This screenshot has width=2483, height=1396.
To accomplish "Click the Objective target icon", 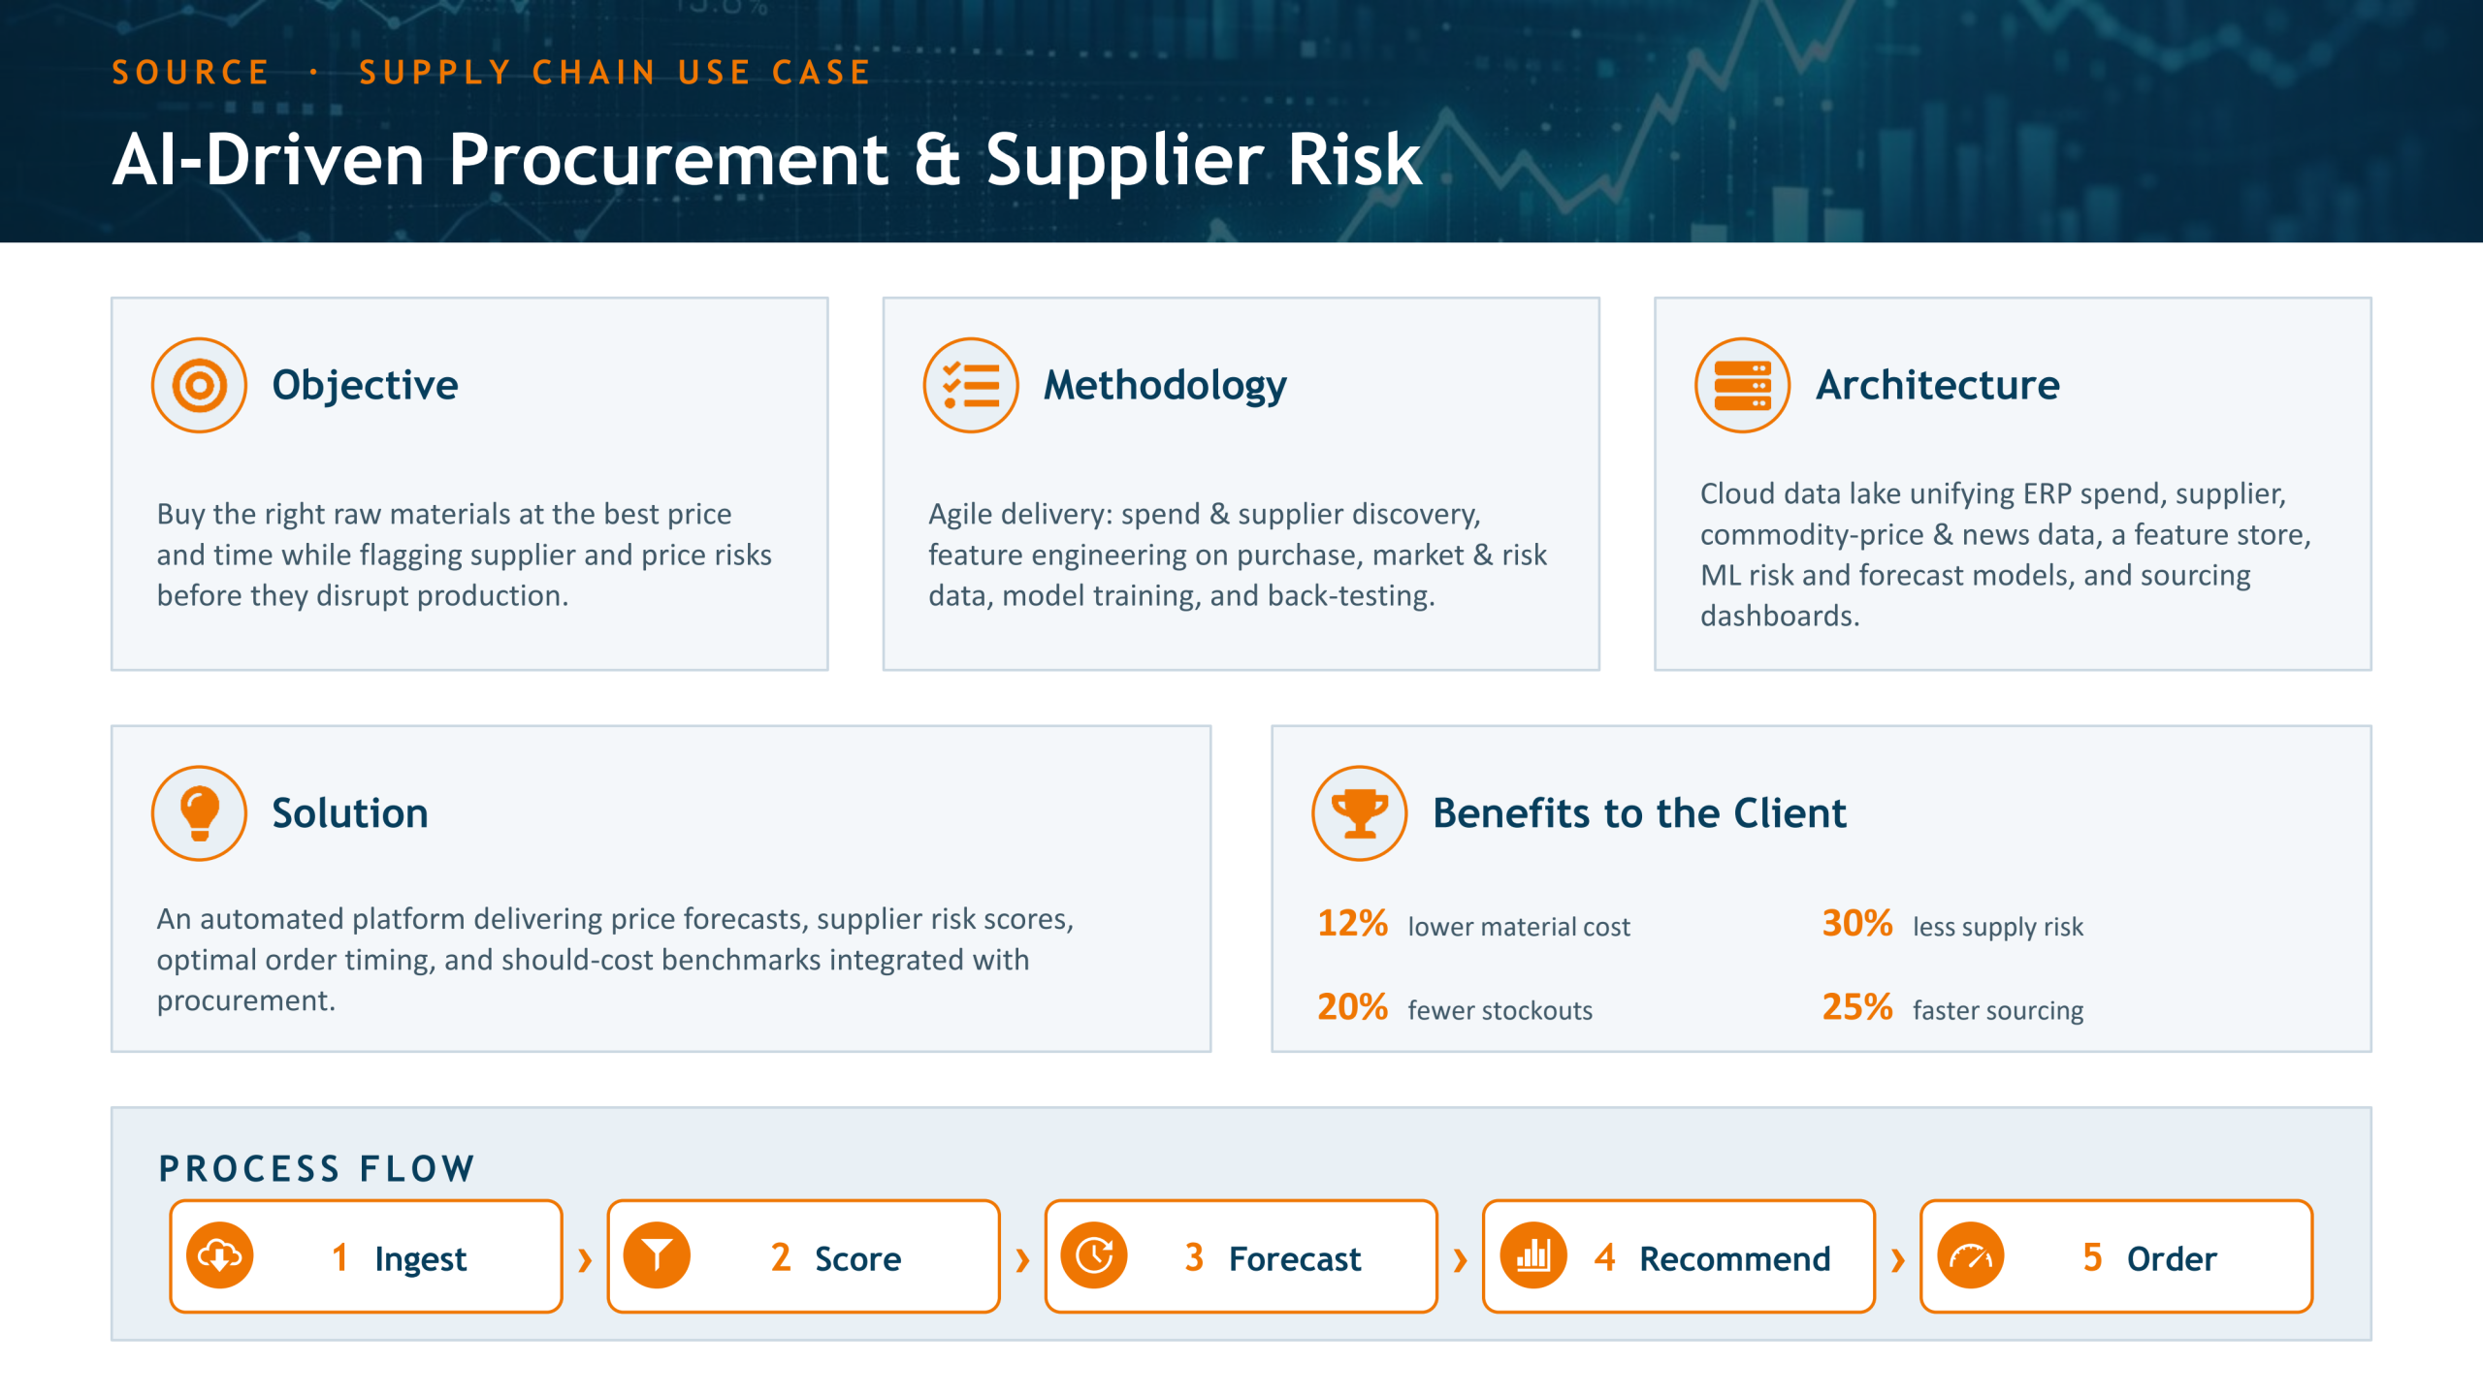I will point(199,385).
